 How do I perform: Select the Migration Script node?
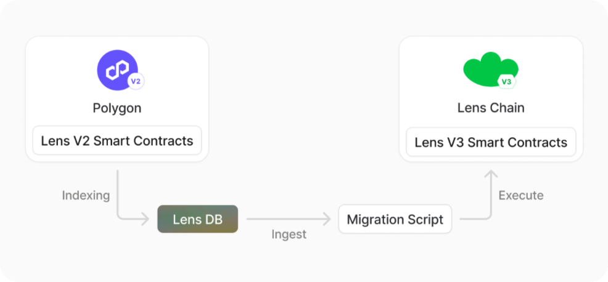coord(395,220)
